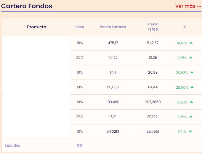The width and height of the screenshot is (202, 154).
Task: Click green up arrow beside 14,18%
Action: point(191,43)
